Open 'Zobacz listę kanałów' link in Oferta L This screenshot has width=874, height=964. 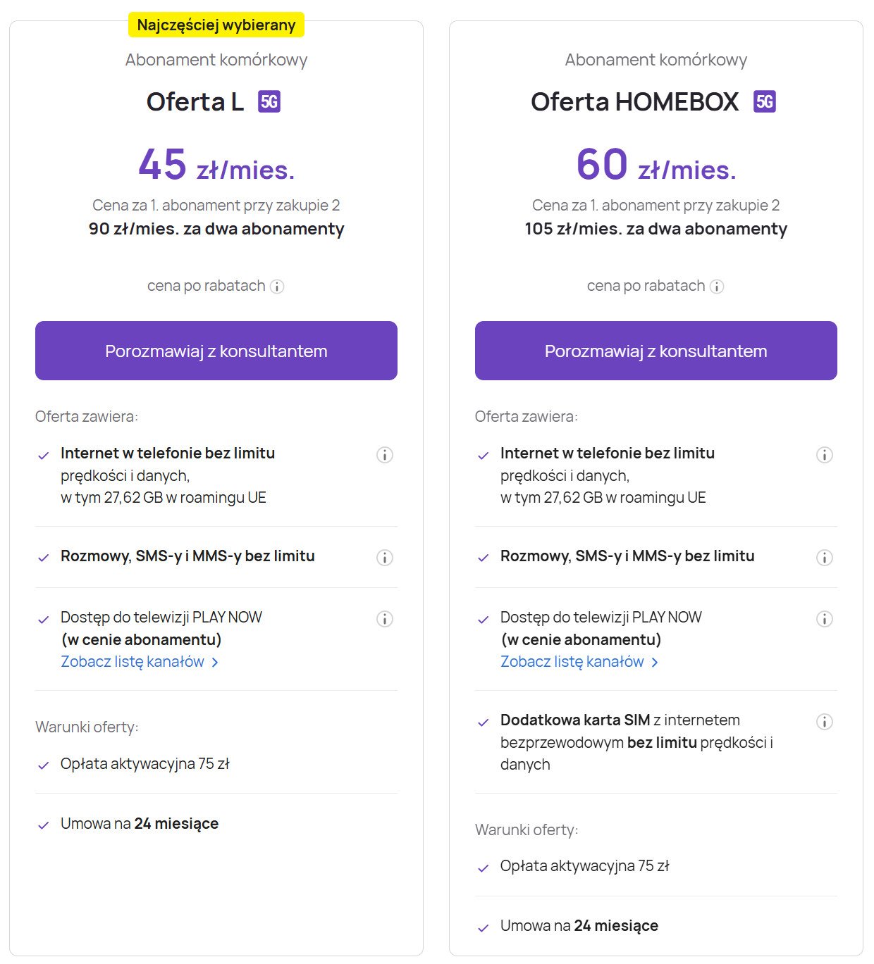(133, 662)
